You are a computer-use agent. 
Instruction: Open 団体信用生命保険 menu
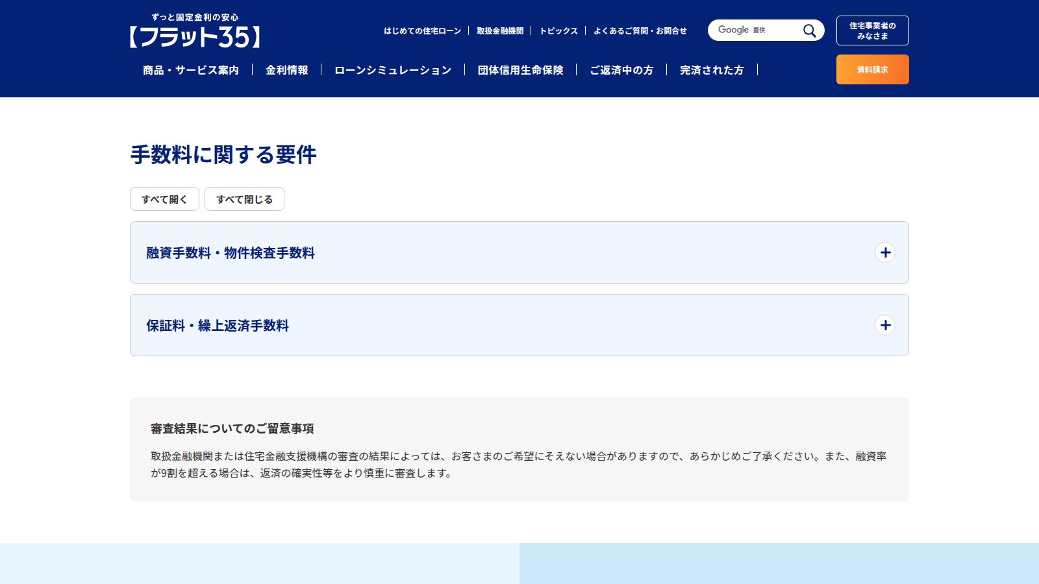pyautogui.click(x=520, y=70)
